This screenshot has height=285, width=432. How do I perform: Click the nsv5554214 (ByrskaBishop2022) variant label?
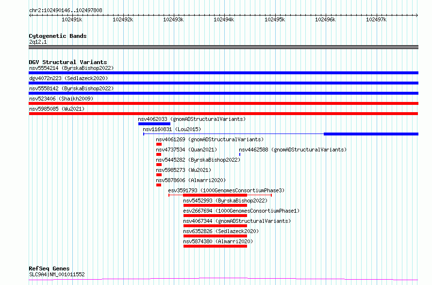coord(71,68)
